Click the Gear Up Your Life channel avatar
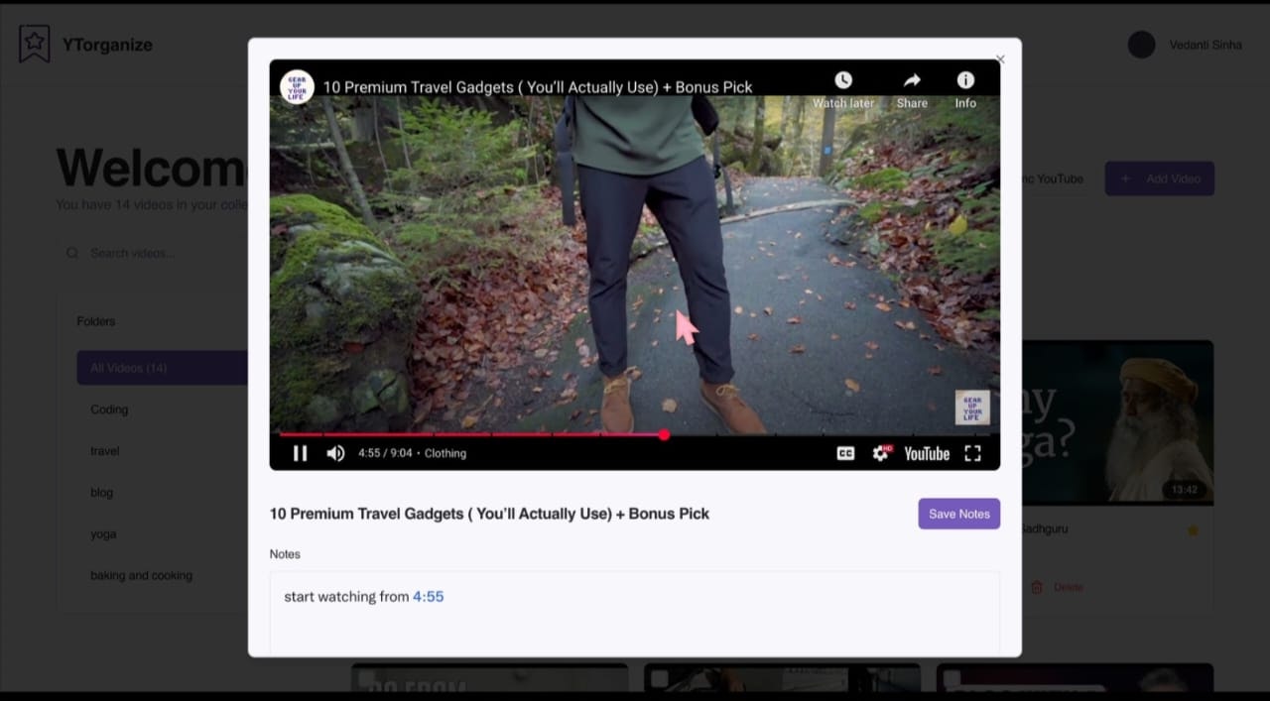The width and height of the screenshot is (1270, 701). (x=298, y=87)
